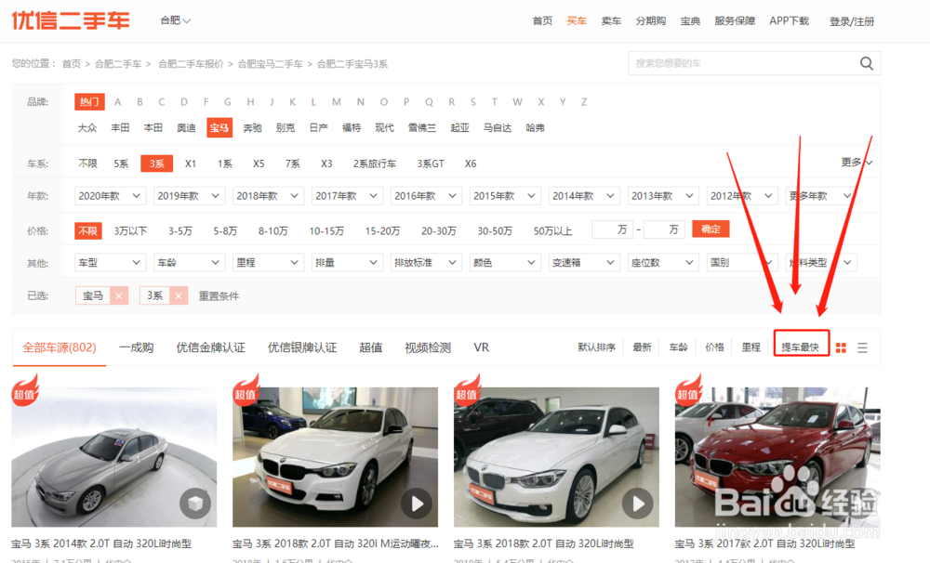Viewport: 930px width, 563px height.
Task: Click 确定 price confirm button
Action: coord(711,229)
